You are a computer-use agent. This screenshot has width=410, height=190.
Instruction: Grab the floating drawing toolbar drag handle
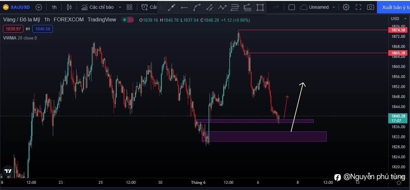pos(161,7)
